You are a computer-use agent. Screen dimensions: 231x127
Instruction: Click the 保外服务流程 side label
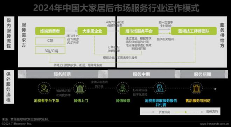9,87
